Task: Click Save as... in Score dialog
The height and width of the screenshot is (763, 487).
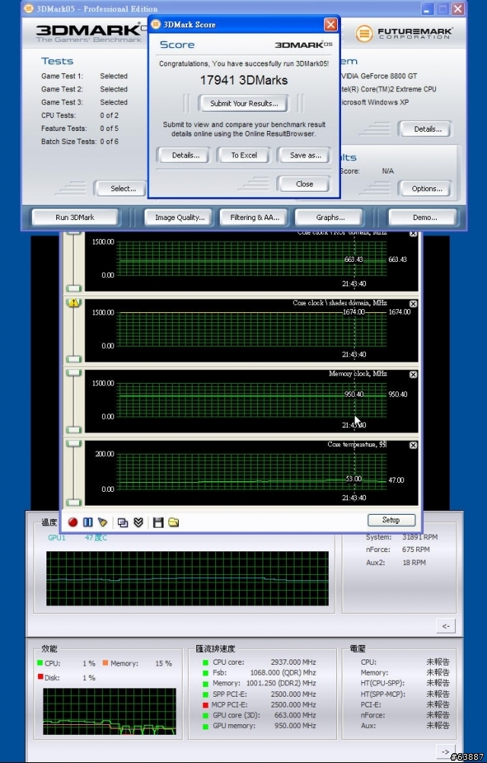Action: tap(305, 155)
